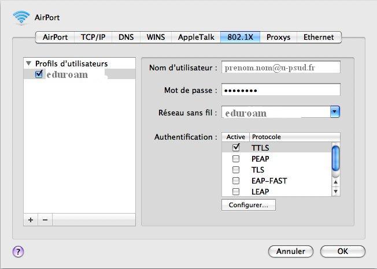Viewport: 377px width, 269px height.
Task: Click the Protocole column header
Action: pos(295,137)
